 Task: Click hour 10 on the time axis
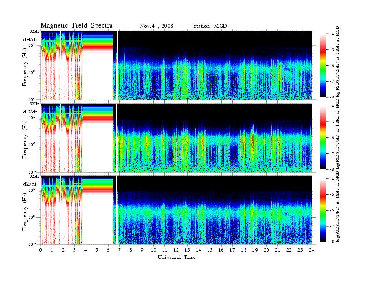tap(154, 250)
